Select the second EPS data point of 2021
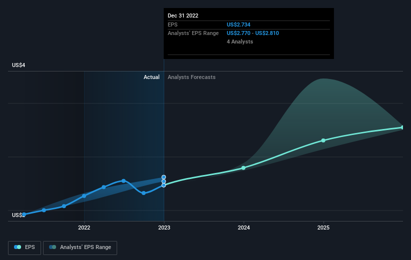The image size is (411, 260). click(44, 210)
